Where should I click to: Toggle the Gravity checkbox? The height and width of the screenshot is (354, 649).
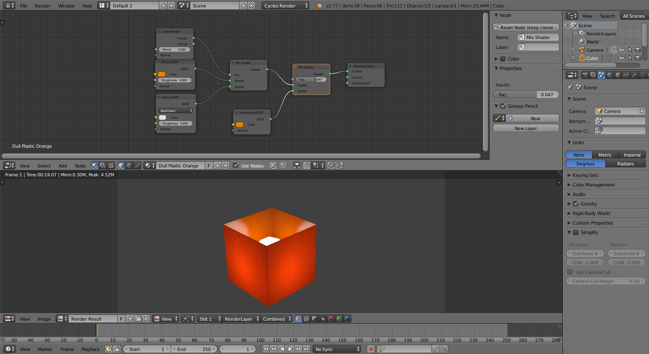point(576,204)
